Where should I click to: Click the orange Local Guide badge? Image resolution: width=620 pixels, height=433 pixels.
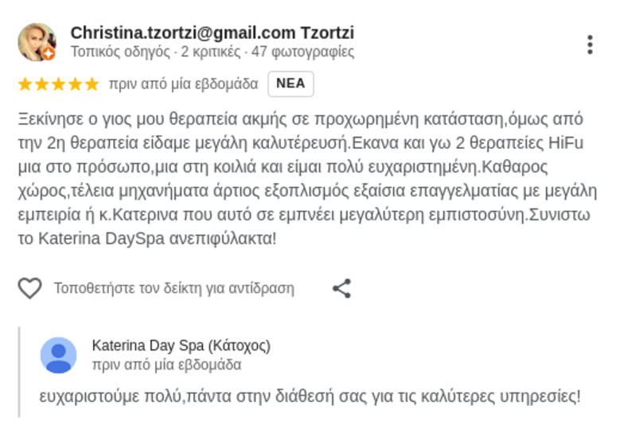coord(49,54)
